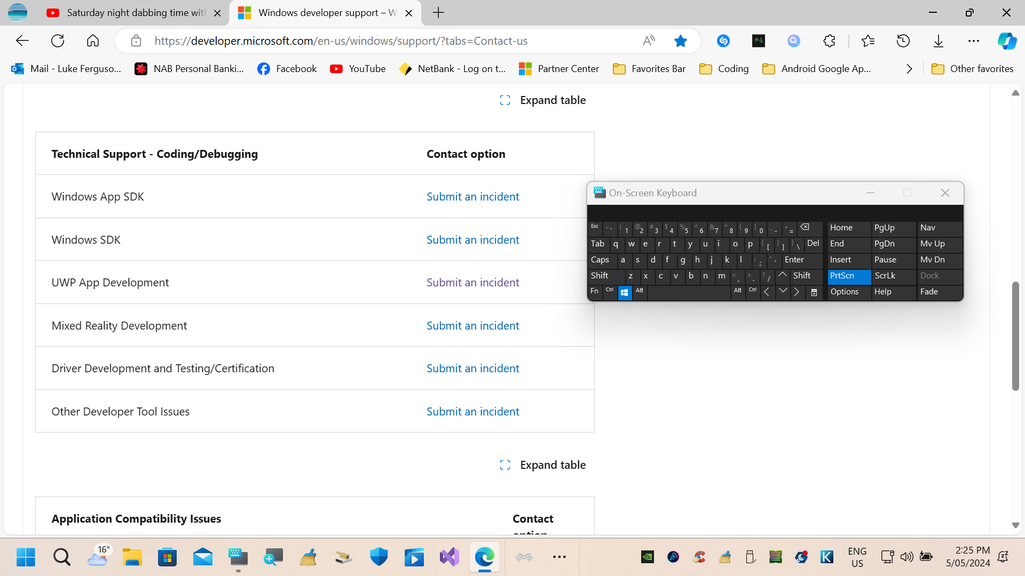1025x576 pixels.
Task: Open NetBank bookmark
Action: pyautogui.click(x=453, y=69)
